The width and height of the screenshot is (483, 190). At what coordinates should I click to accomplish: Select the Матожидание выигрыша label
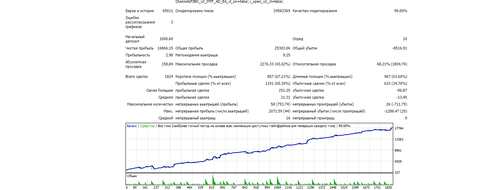[x=197, y=55]
